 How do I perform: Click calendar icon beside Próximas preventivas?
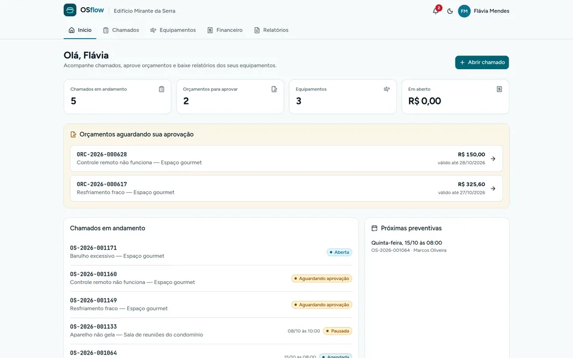coord(374,229)
